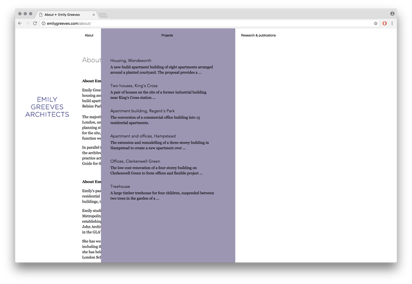Click the Hampstead extension and remodelling description
The height and width of the screenshot is (284, 412).
coord(160,146)
